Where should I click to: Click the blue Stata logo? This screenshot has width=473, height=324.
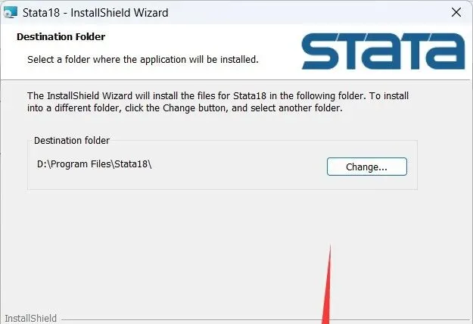[383, 51]
